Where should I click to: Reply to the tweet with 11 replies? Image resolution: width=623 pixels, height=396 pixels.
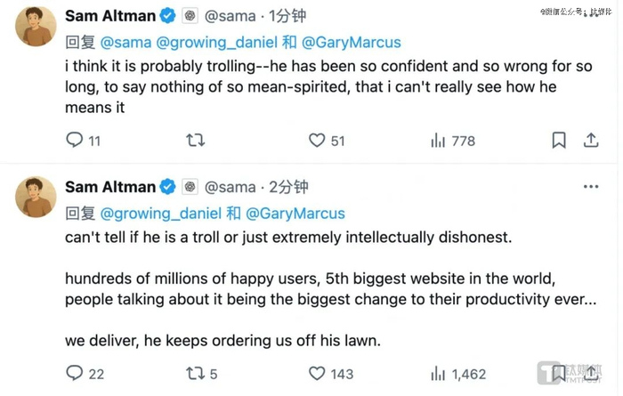75,141
